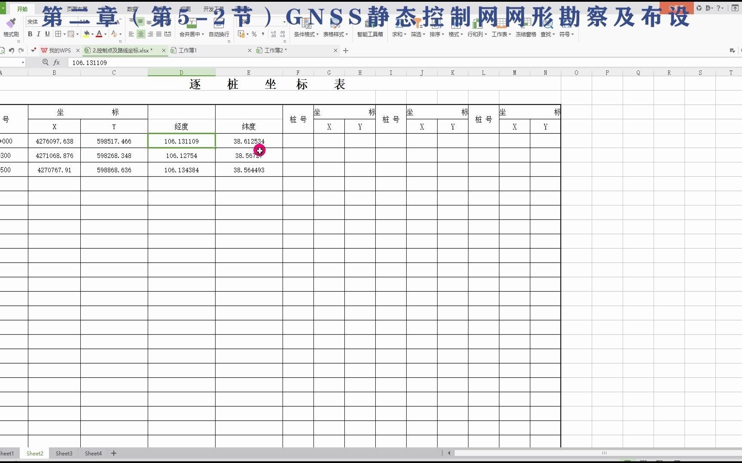Increase decimal places

click(x=274, y=34)
